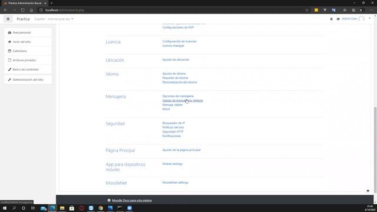Open Ajustes de idioma
This screenshot has width=377, height=212.
click(x=174, y=74)
